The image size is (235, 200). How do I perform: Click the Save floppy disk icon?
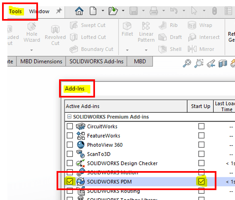(133, 11)
